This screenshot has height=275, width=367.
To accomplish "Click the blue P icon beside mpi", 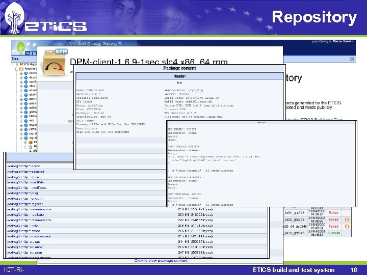I will (26, 121).
